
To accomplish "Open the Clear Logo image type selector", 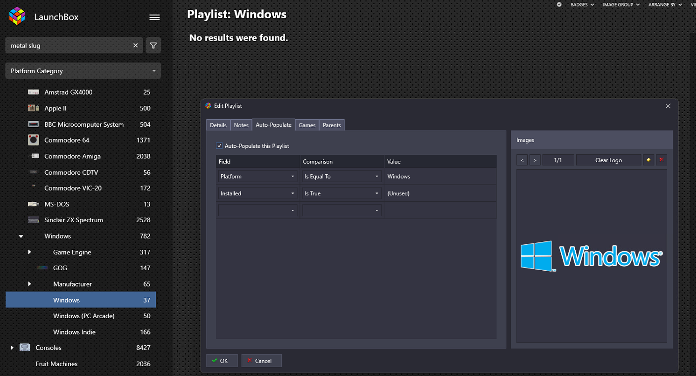I will (608, 160).
